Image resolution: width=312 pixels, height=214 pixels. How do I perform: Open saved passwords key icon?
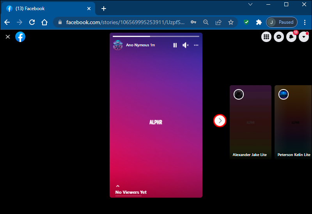193,22
